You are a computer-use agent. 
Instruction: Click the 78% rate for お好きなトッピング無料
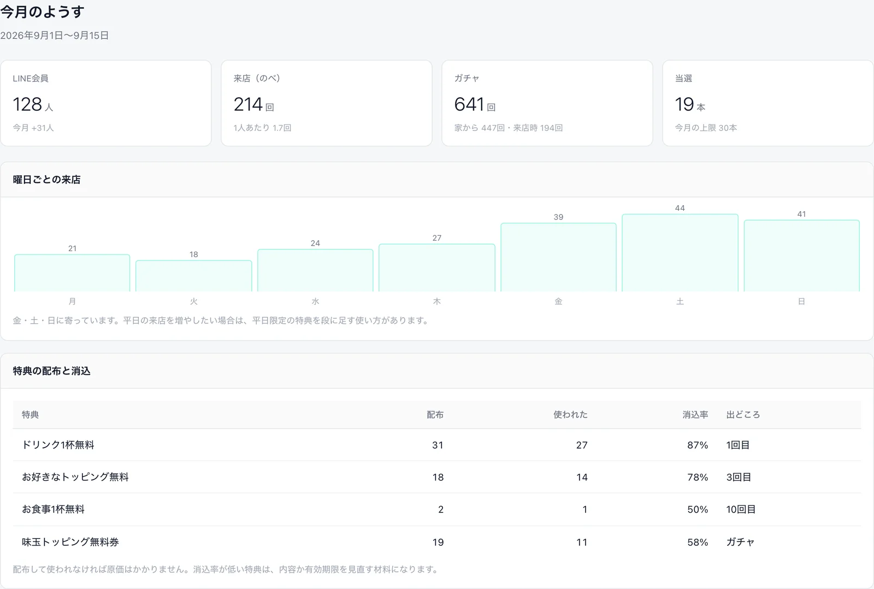(x=698, y=477)
